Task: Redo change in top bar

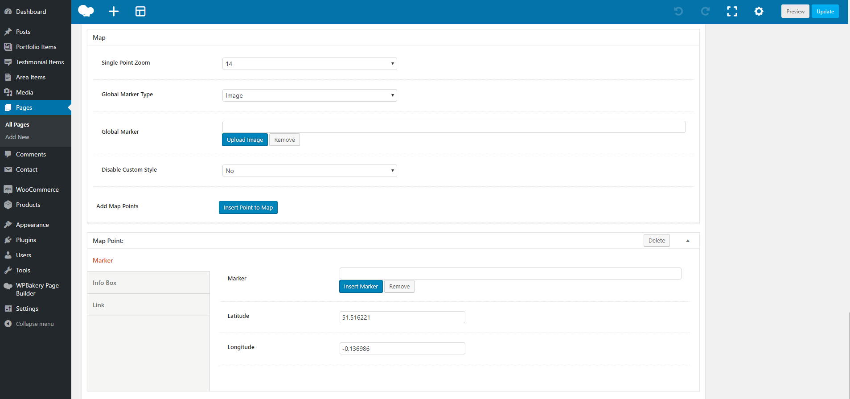Action: (x=705, y=11)
